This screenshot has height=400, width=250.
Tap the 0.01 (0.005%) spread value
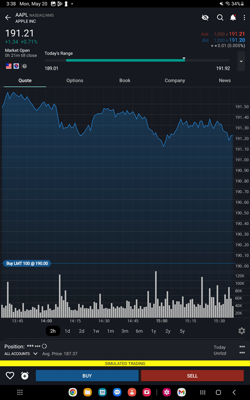point(230,46)
